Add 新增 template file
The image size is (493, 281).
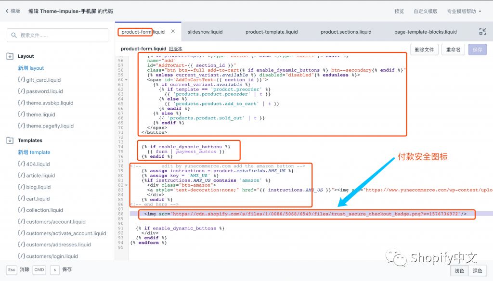point(34,152)
